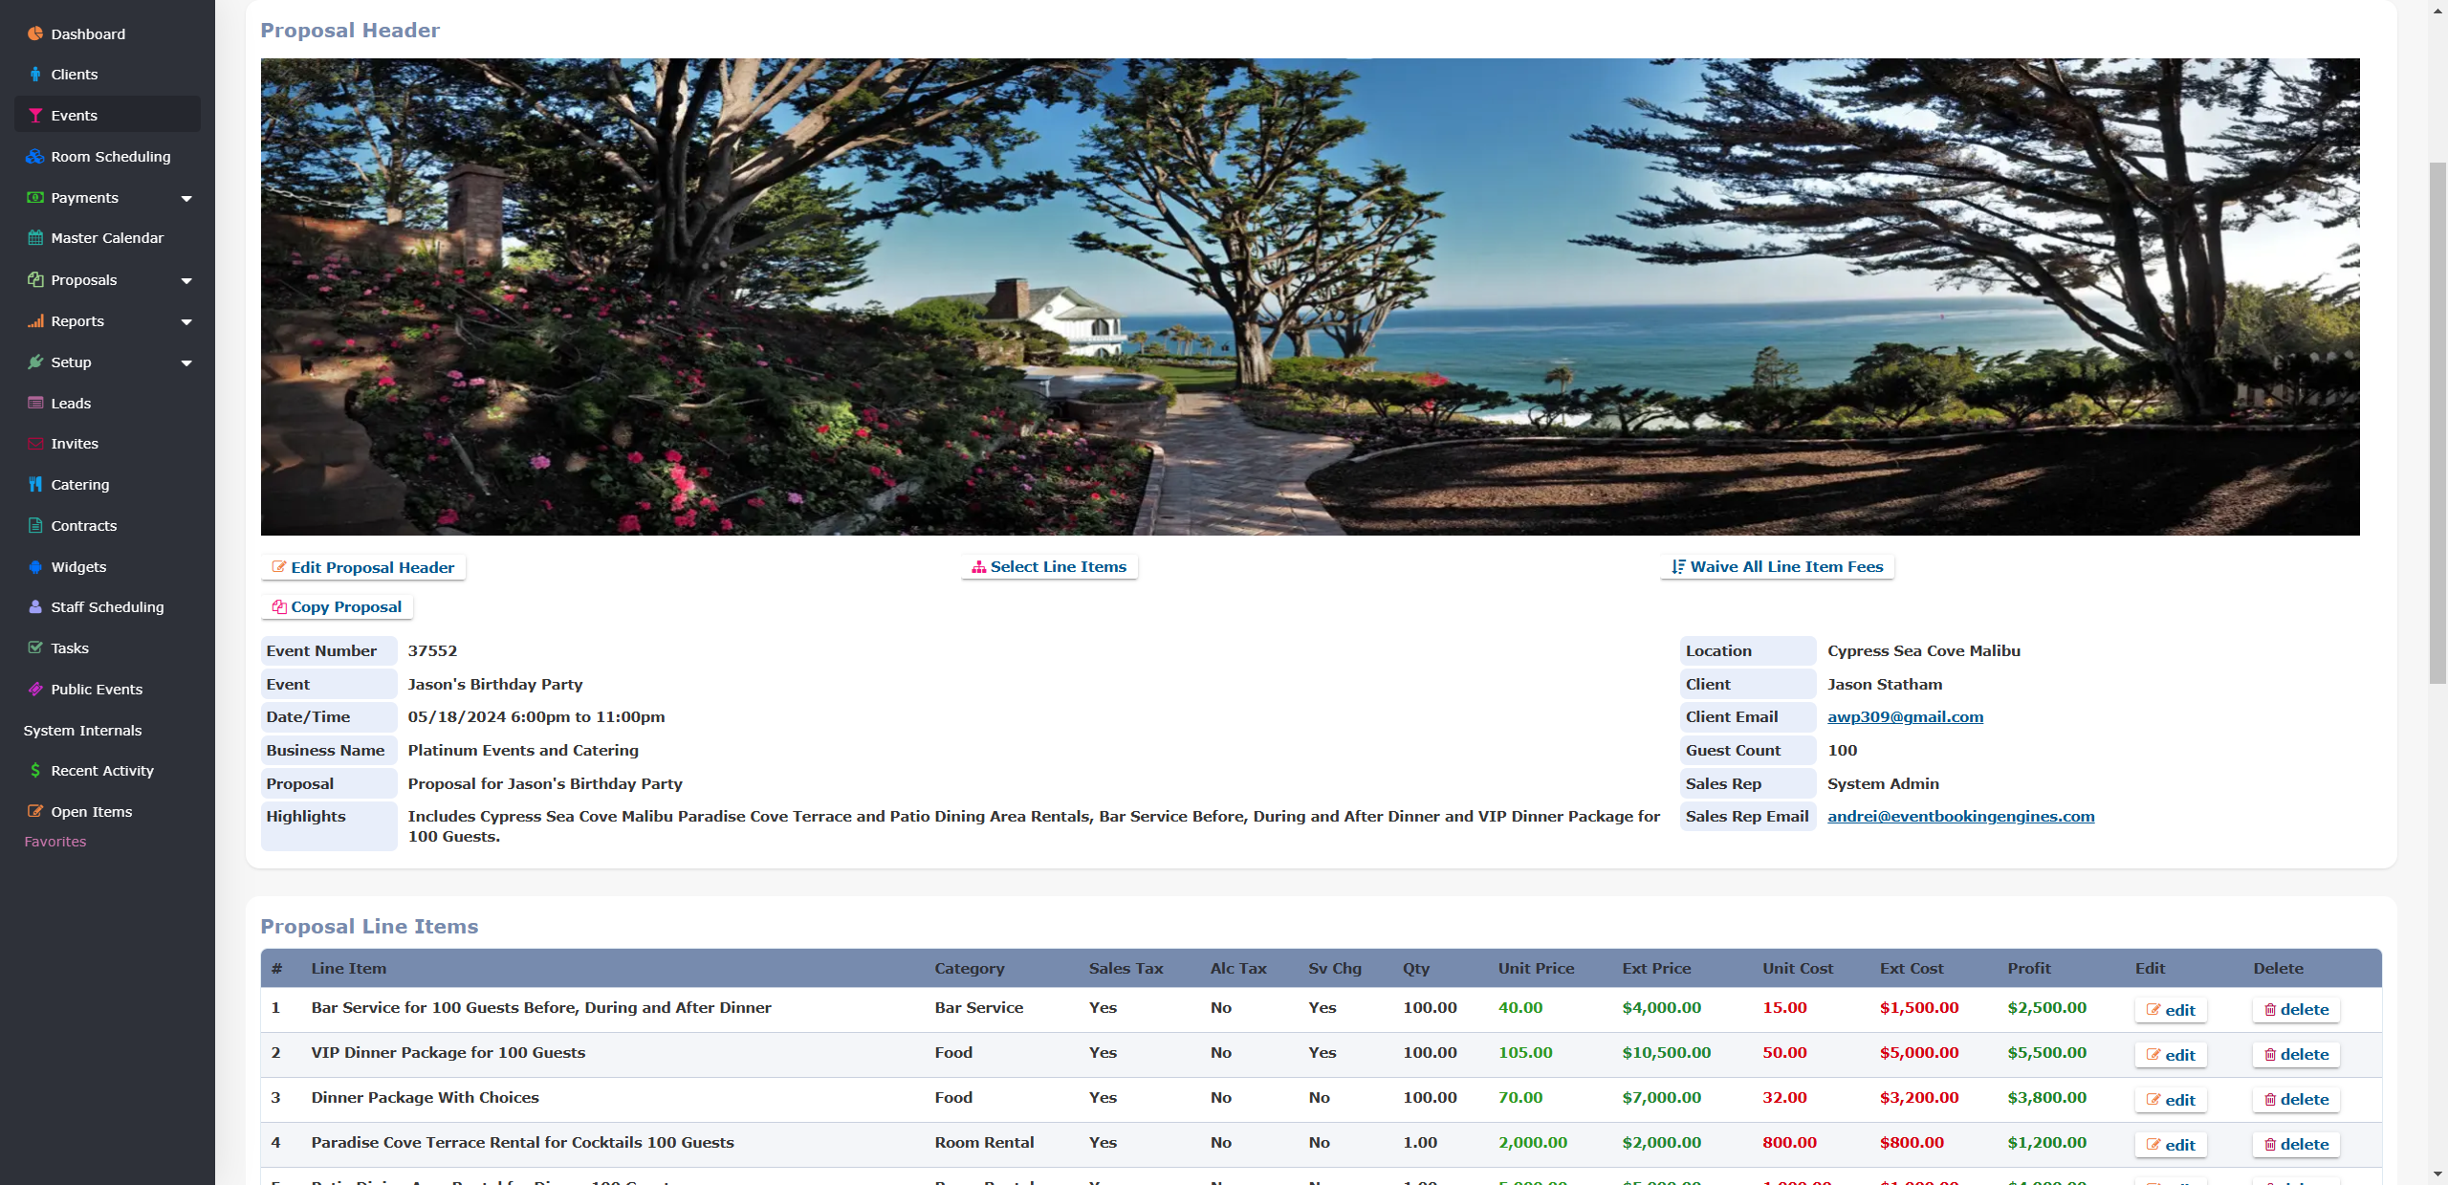The image size is (2448, 1185).
Task: Click the Widgets sidebar icon
Action: 35,566
